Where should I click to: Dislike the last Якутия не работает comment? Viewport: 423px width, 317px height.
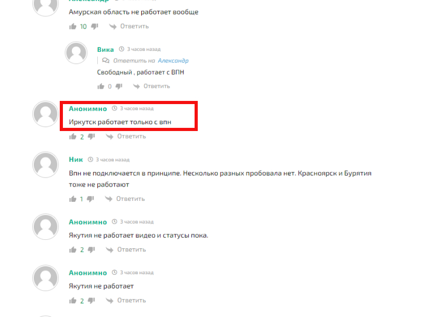coord(91,300)
